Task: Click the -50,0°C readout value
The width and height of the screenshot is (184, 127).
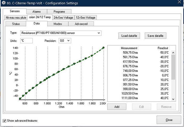Action: pyautogui.click(x=164, y=53)
